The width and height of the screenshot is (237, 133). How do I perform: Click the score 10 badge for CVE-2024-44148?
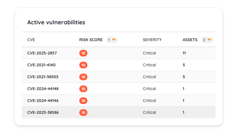(x=83, y=89)
